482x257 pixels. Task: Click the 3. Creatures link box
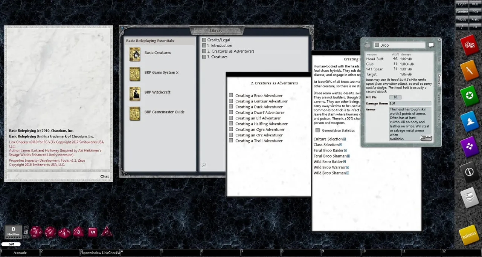204,57
